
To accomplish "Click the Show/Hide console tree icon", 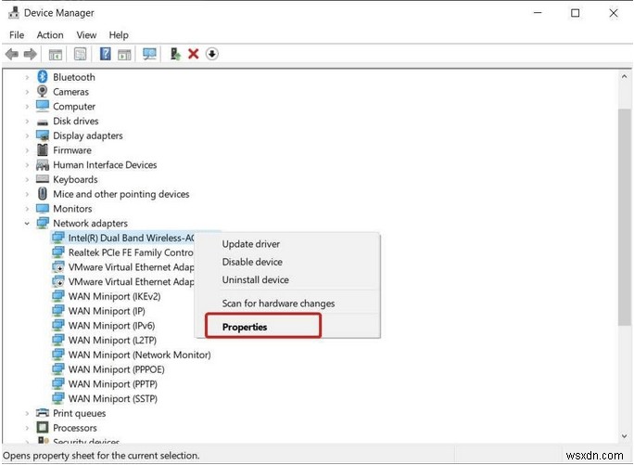I will coord(56,54).
